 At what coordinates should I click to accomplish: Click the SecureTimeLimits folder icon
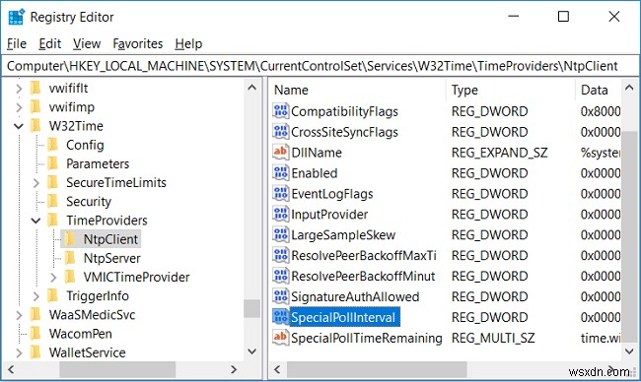[x=53, y=182]
